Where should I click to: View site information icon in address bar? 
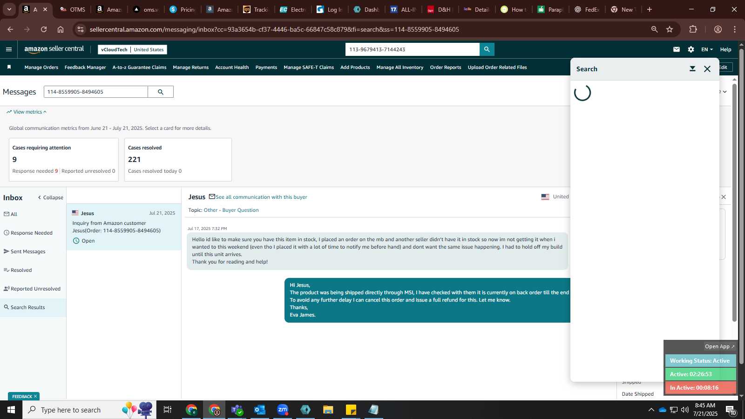tap(81, 29)
